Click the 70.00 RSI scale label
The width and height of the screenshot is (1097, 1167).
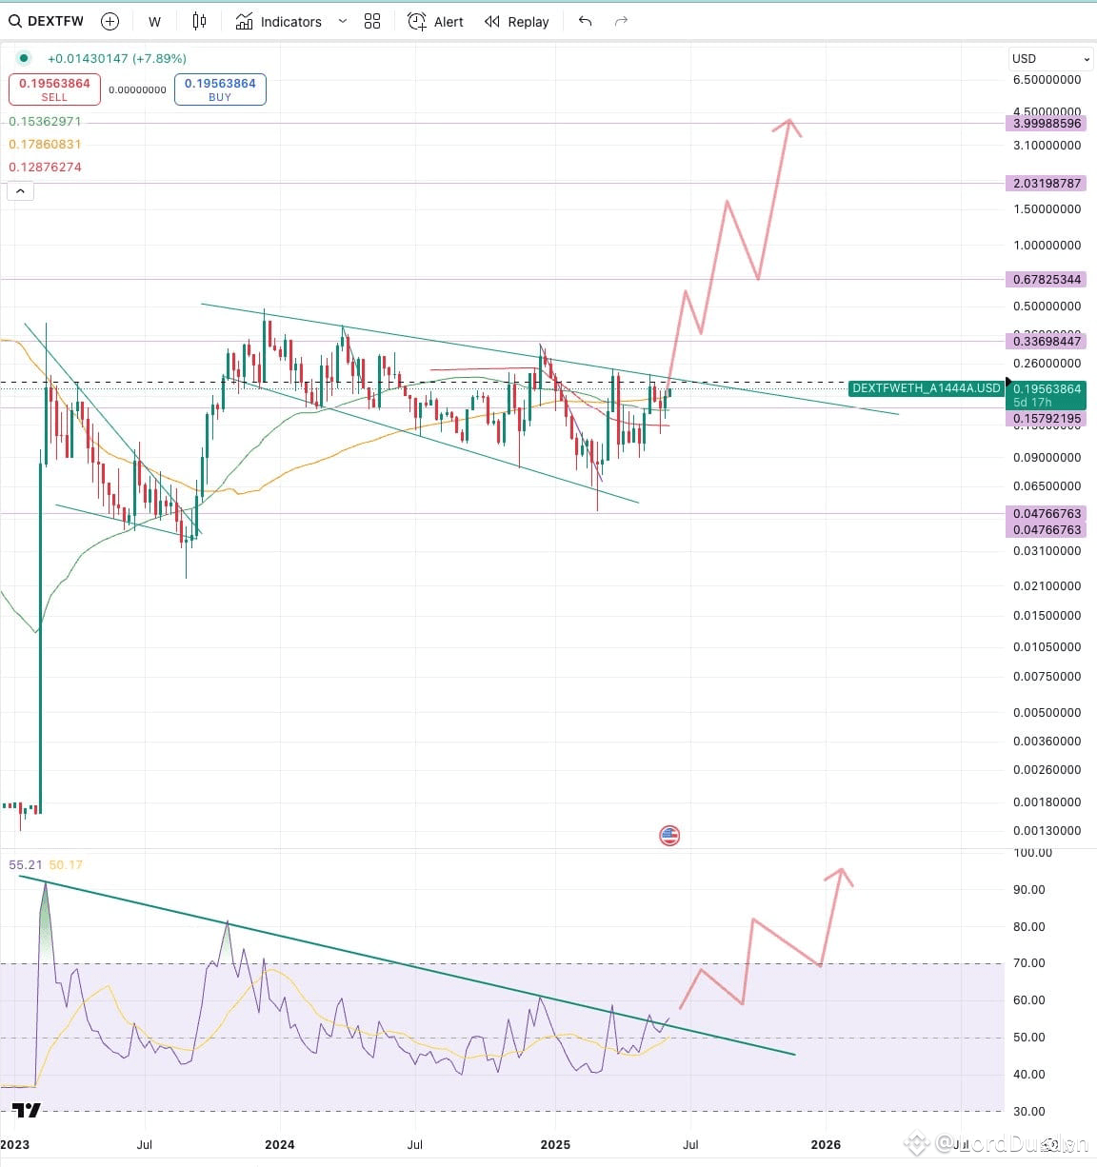tap(1028, 962)
